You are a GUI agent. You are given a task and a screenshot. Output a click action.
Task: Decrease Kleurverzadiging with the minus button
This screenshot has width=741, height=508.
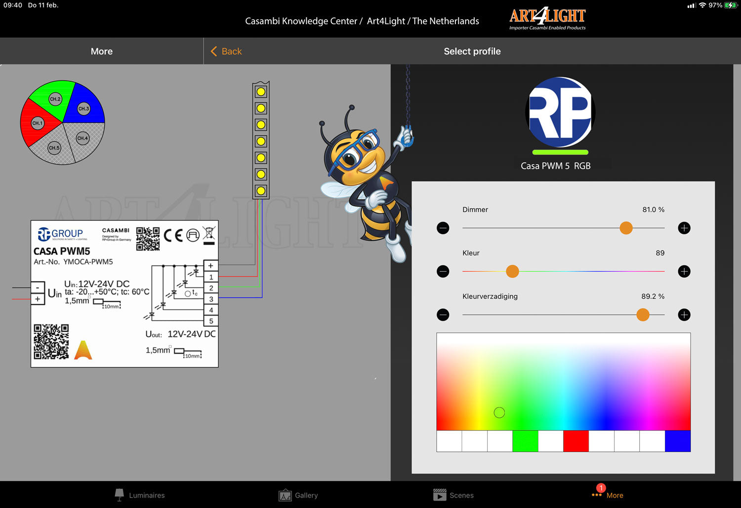(443, 315)
